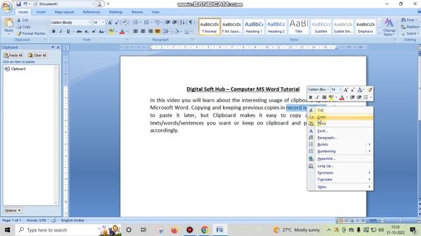Grow font size with ribbon Grow Font
The height and width of the screenshot is (236, 421).
point(110,22)
